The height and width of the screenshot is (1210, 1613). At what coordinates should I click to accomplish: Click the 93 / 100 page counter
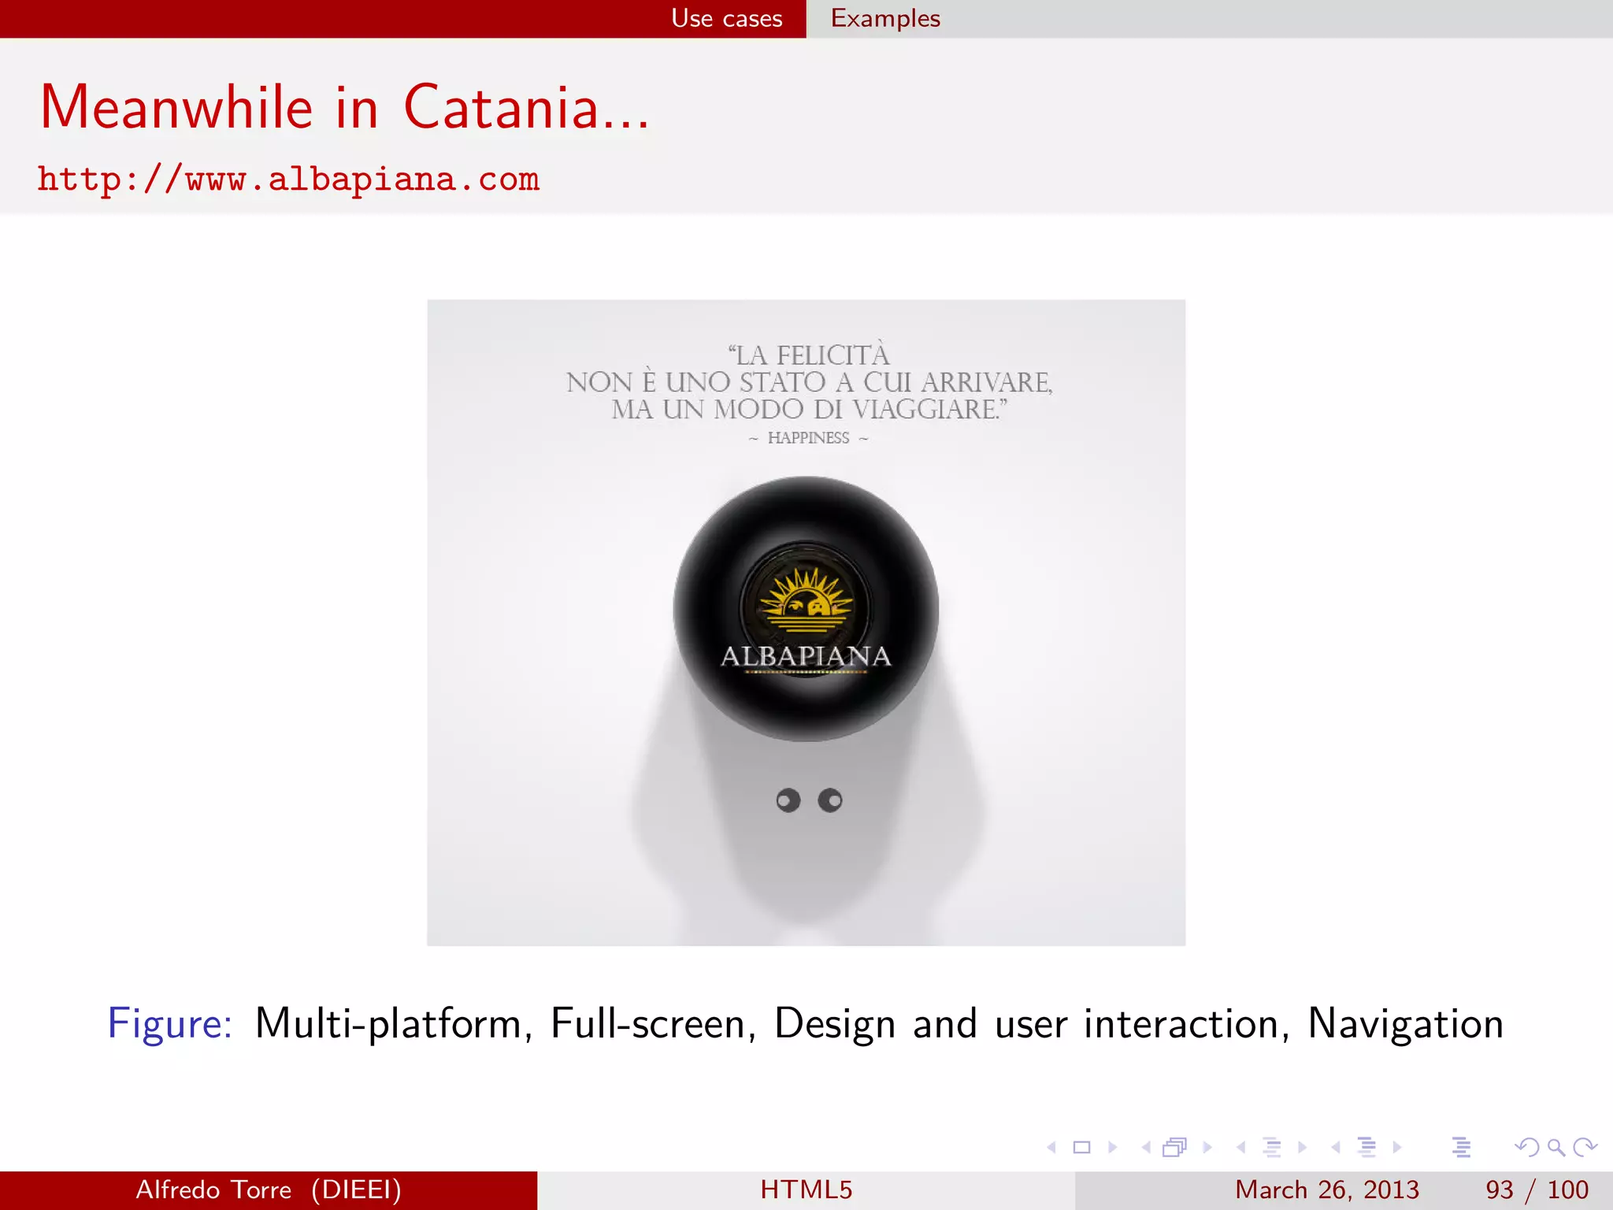tap(1537, 1190)
